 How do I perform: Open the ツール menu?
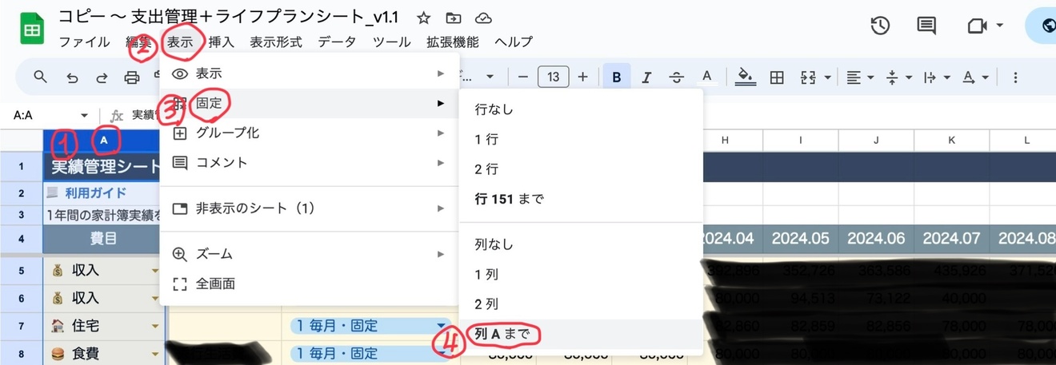pyautogui.click(x=392, y=42)
